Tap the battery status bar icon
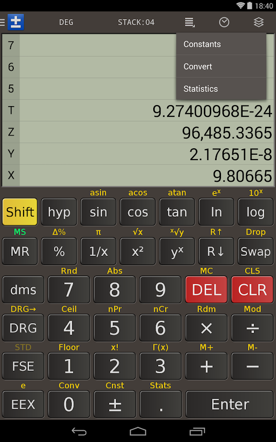The image size is (276, 442). point(250,5)
